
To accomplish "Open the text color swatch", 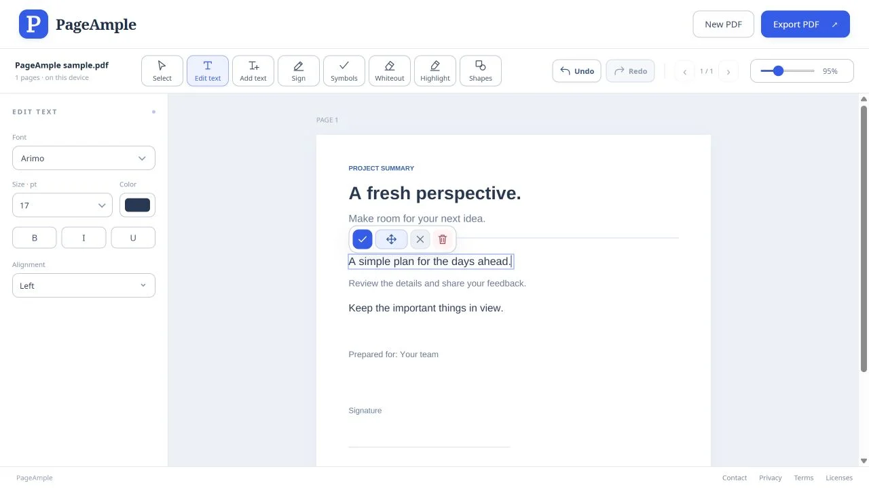I will (137, 205).
